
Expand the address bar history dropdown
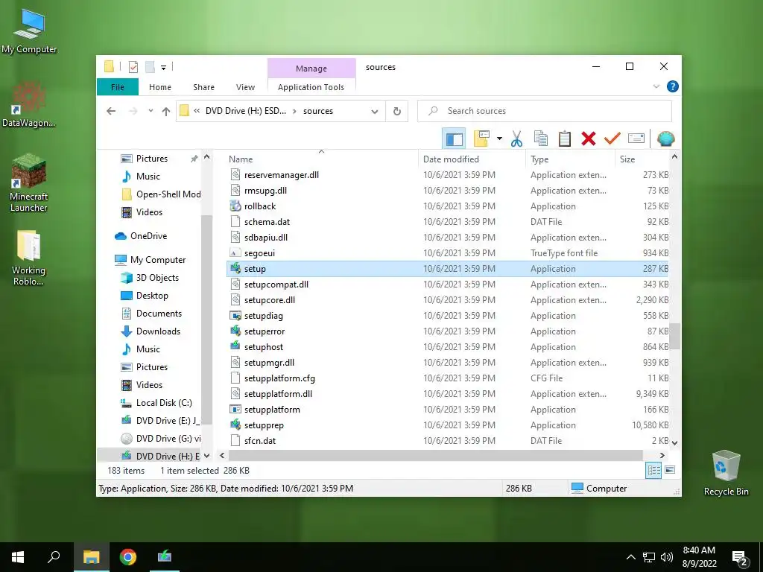point(375,112)
